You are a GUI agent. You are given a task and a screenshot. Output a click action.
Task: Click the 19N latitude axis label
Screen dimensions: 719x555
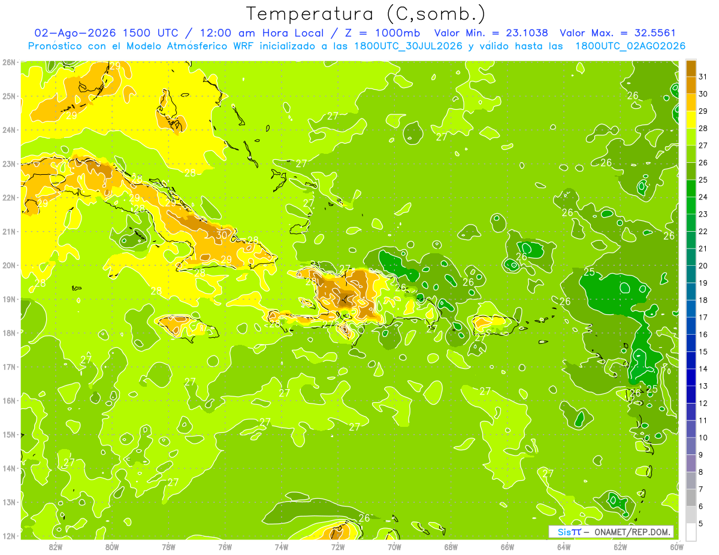[8, 299]
